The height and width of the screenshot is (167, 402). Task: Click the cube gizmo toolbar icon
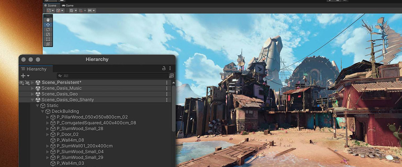click(58, 10)
